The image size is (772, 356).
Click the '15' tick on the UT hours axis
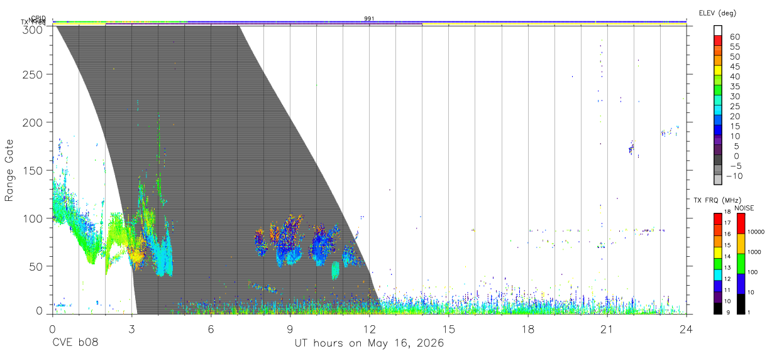(449, 328)
